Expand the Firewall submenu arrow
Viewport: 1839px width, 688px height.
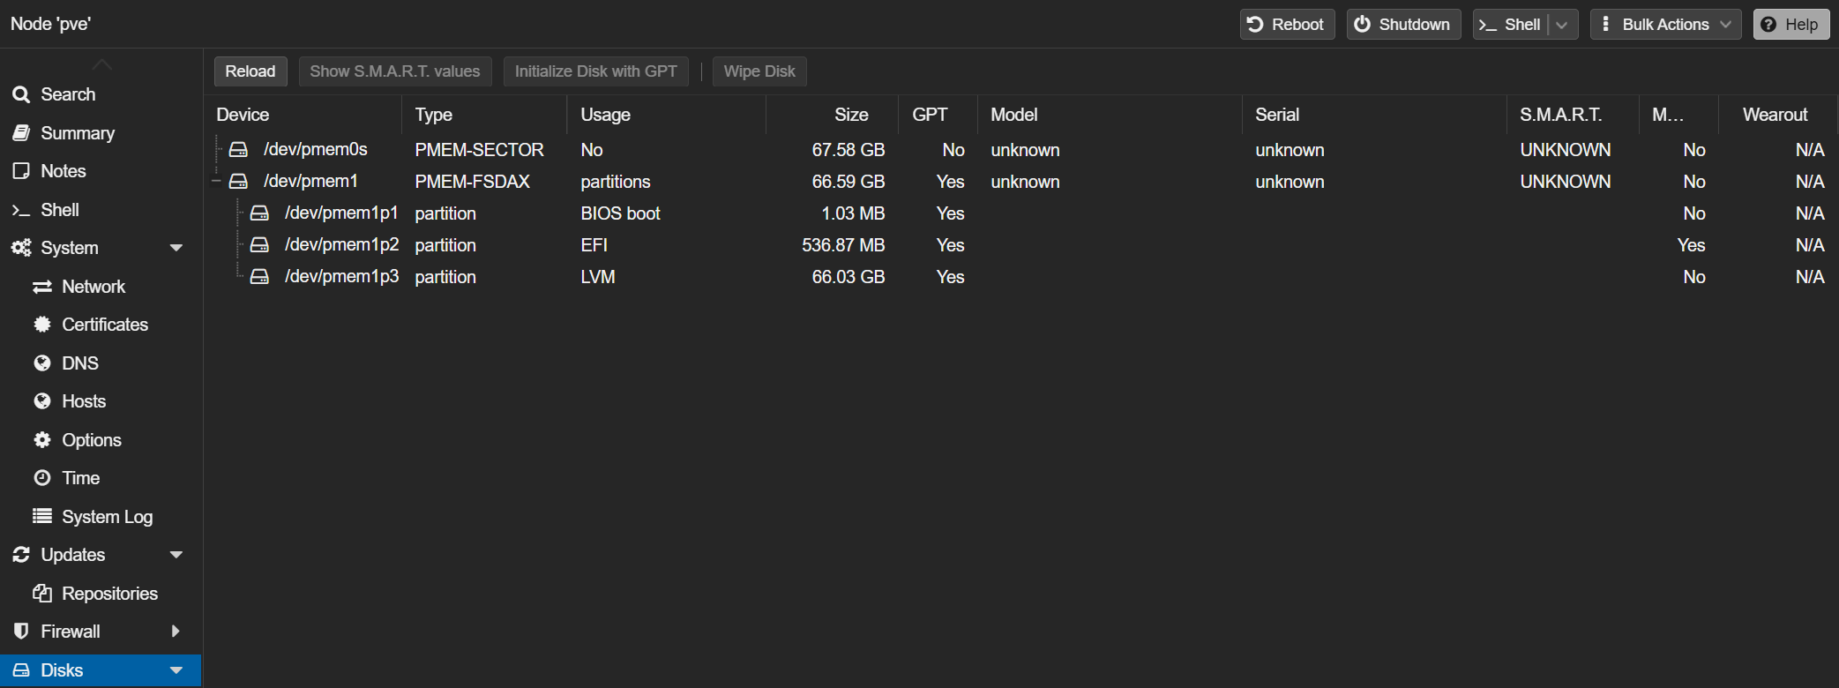[x=176, y=632]
